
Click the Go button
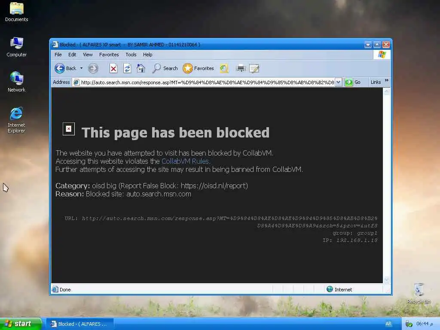pyautogui.click(x=353, y=82)
